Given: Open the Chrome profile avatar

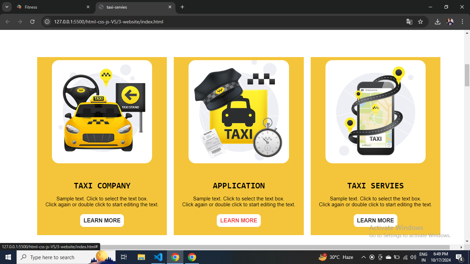Looking at the screenshot, I should click(x=450, y=22).
